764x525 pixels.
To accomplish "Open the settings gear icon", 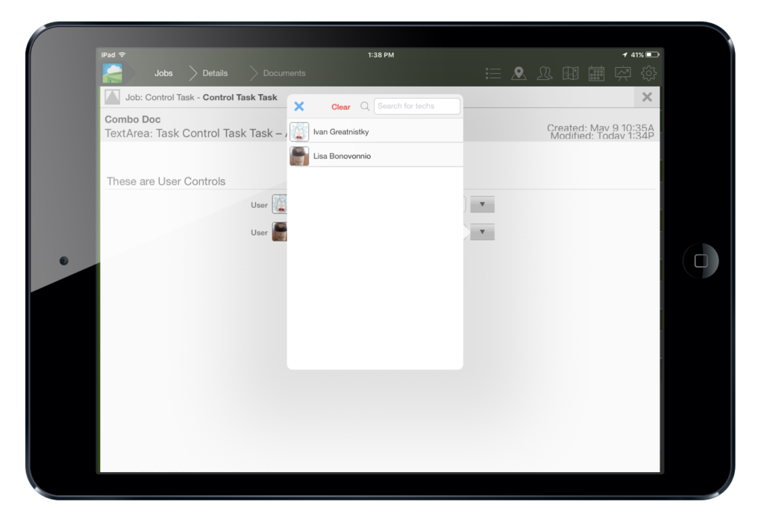I will [648, 74].
